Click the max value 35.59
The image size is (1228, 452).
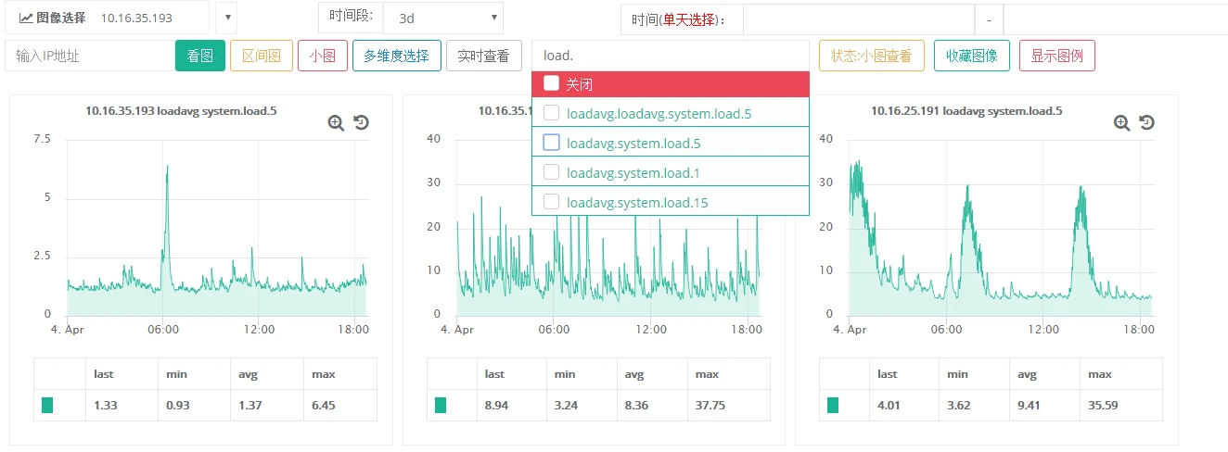click(x=1104, y=405)
